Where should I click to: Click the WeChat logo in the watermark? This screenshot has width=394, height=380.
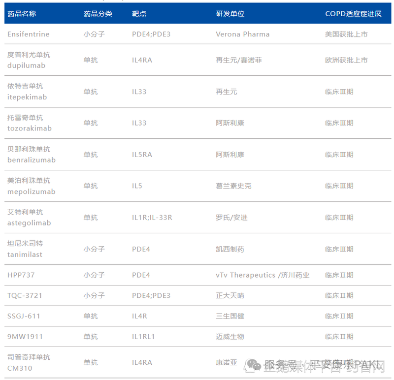(x=254, y=365)
